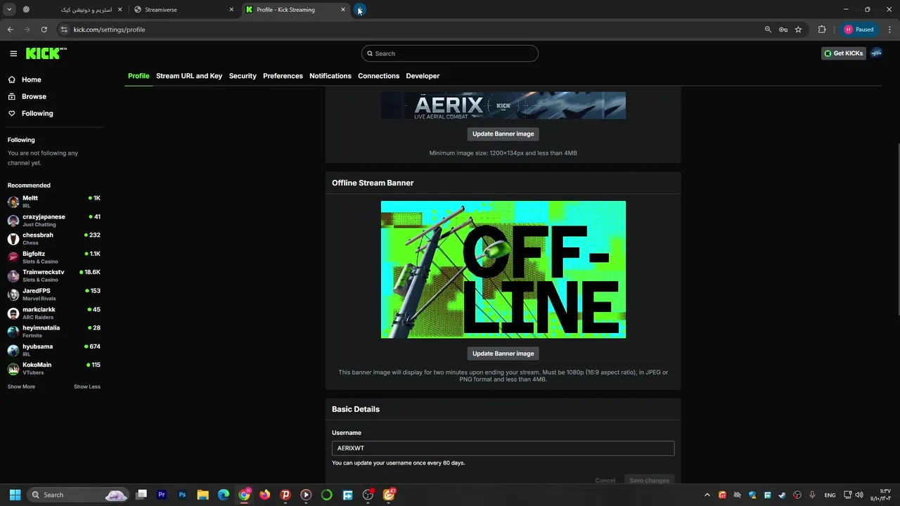Open recommended channel crazyjapanese

[54, 221]
